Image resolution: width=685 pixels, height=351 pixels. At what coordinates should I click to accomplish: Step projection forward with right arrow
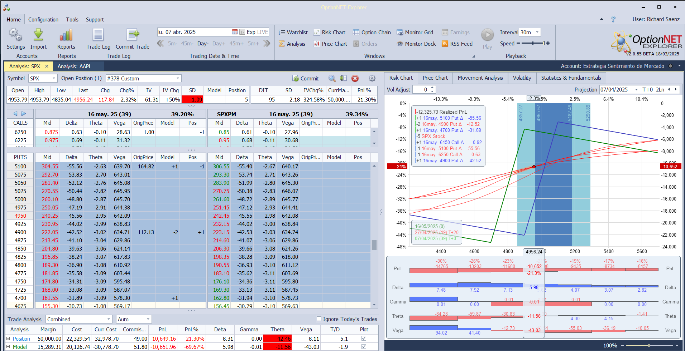tap(676, 90)
